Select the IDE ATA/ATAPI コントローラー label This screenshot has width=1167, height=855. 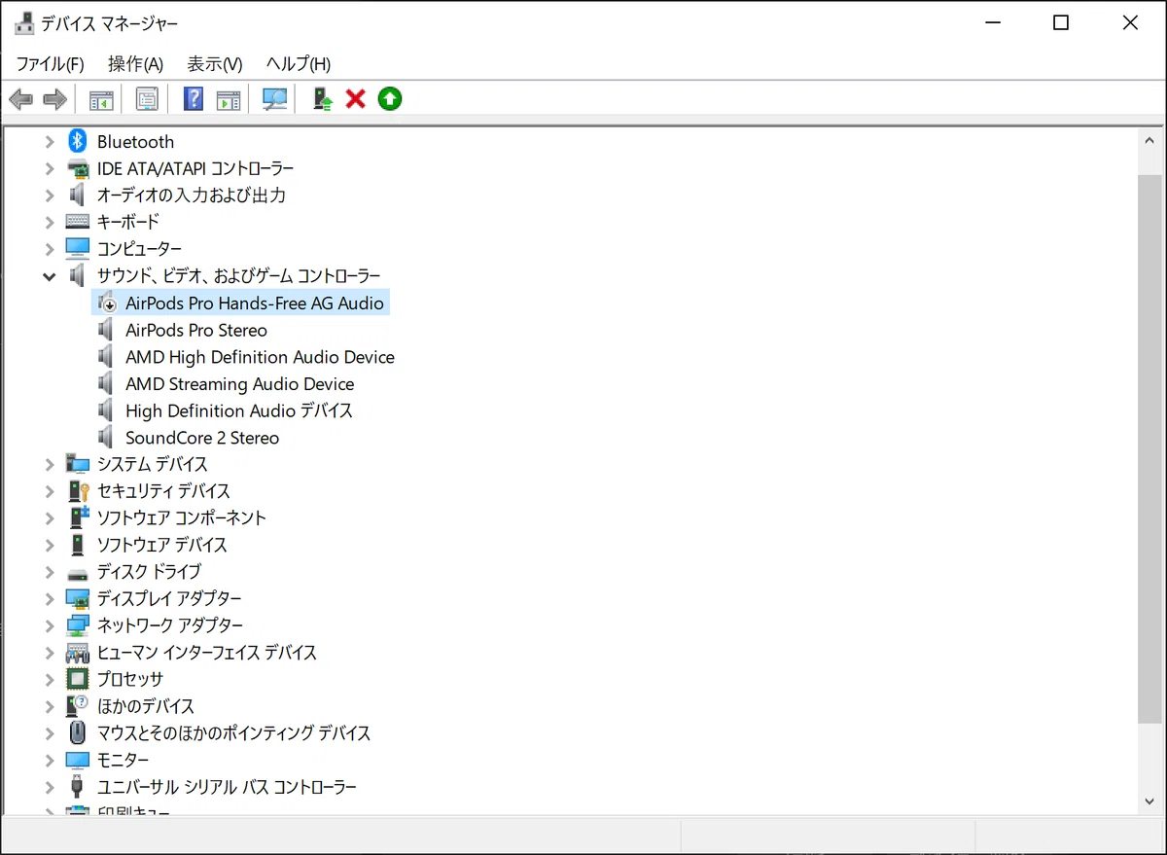(x=195, y=168)
